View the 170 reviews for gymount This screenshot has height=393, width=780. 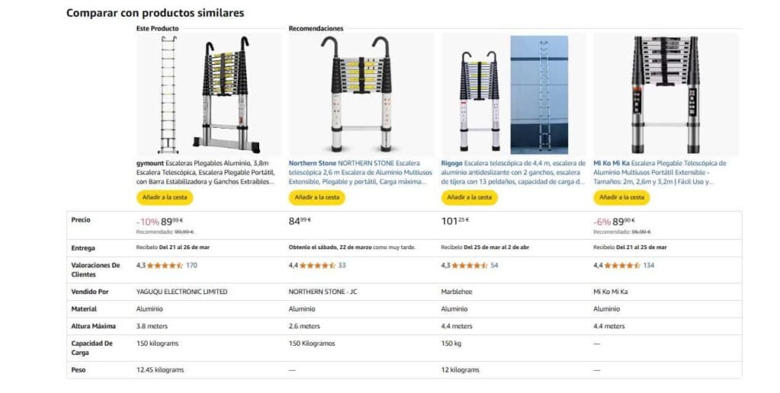[191, 266]
